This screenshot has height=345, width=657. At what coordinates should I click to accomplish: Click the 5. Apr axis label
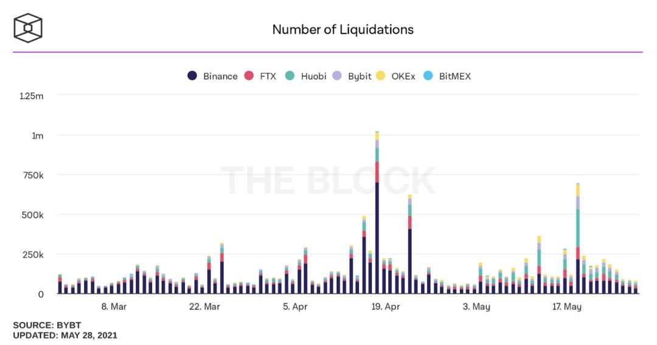click(295, 307)
